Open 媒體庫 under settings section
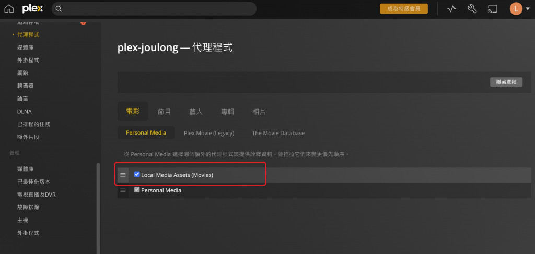This screenshot has width=535, height=254. [25, 47]
